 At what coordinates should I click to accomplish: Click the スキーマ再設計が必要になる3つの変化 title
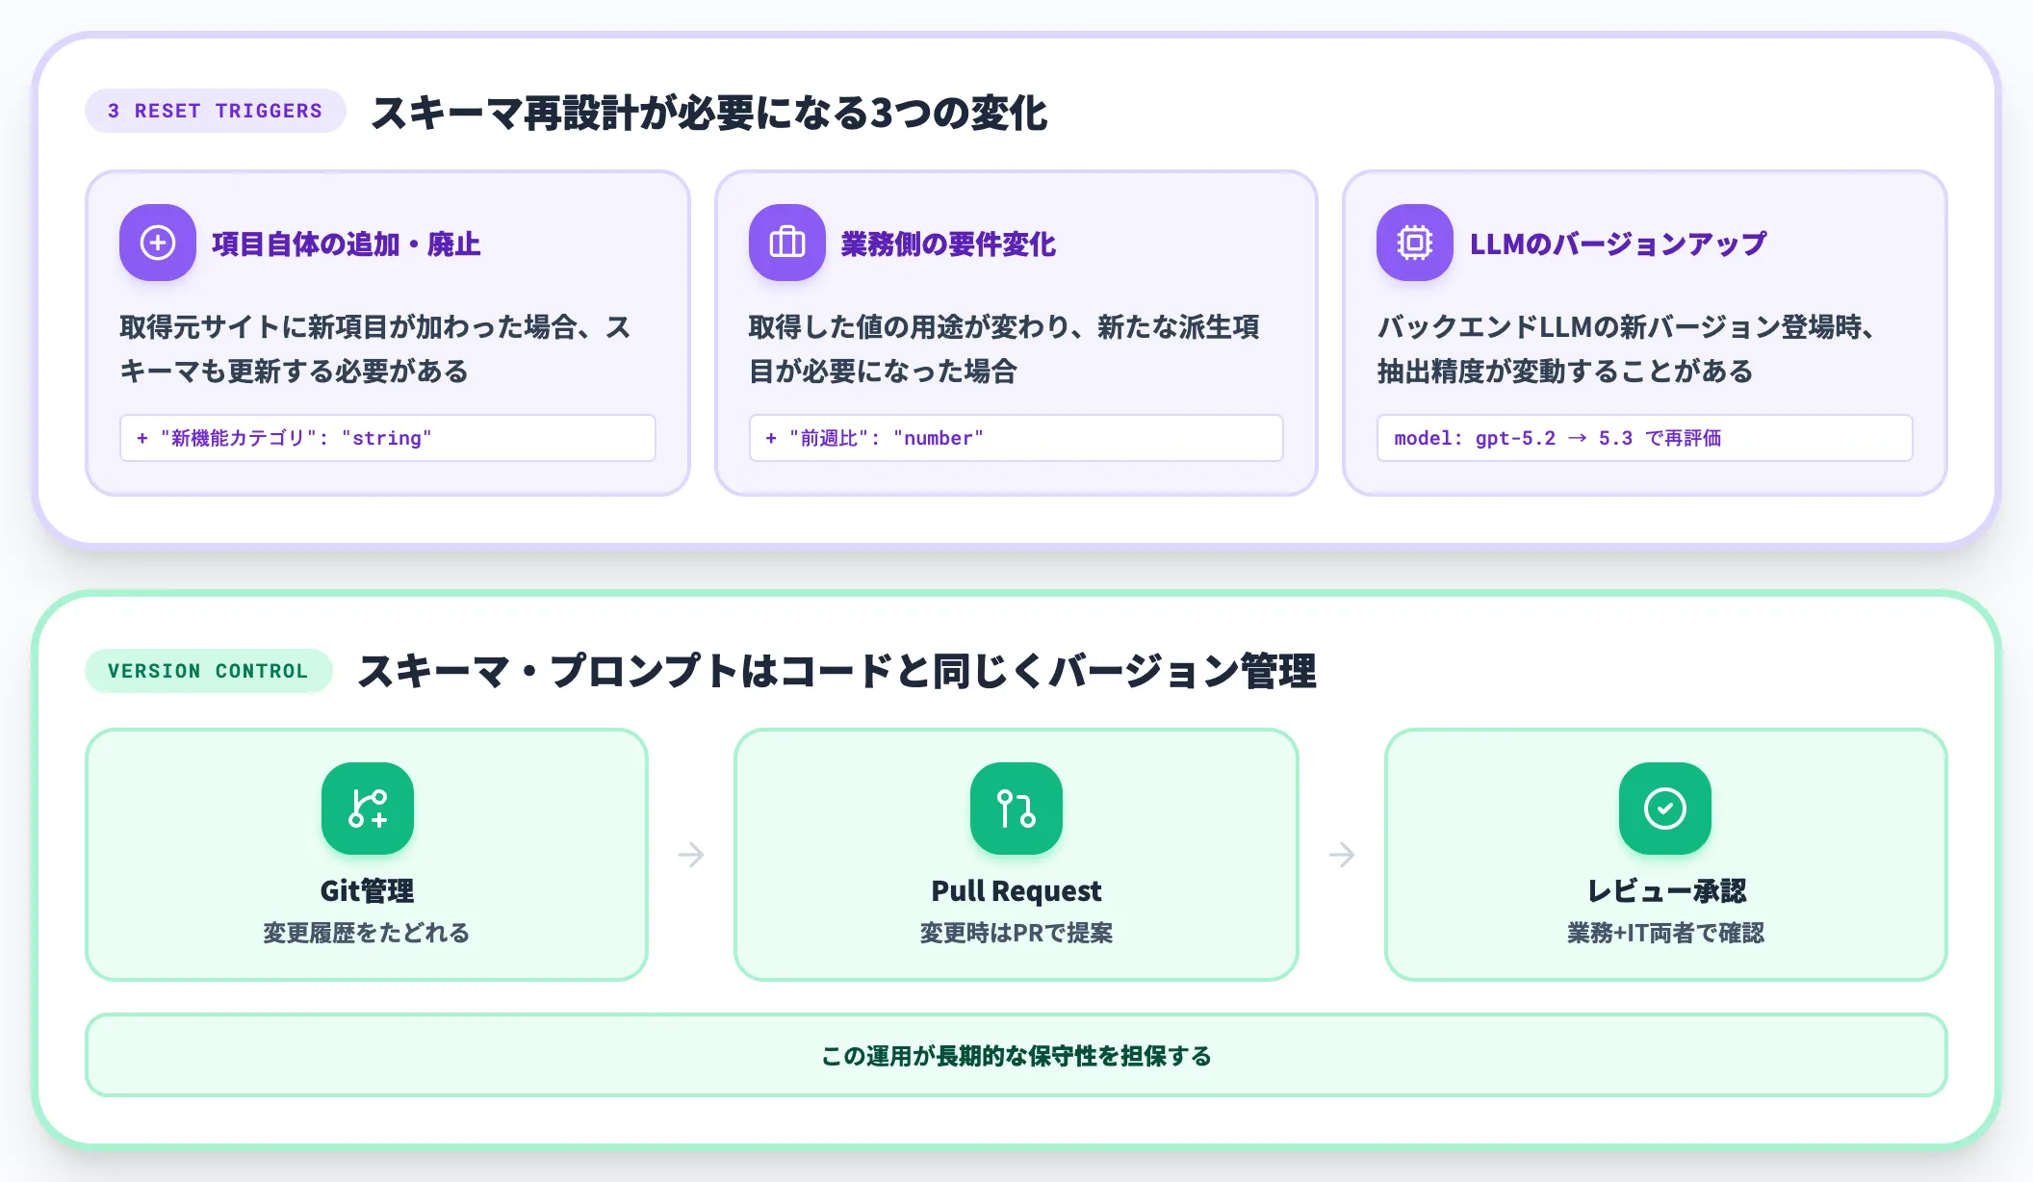(x=709, y=113)
